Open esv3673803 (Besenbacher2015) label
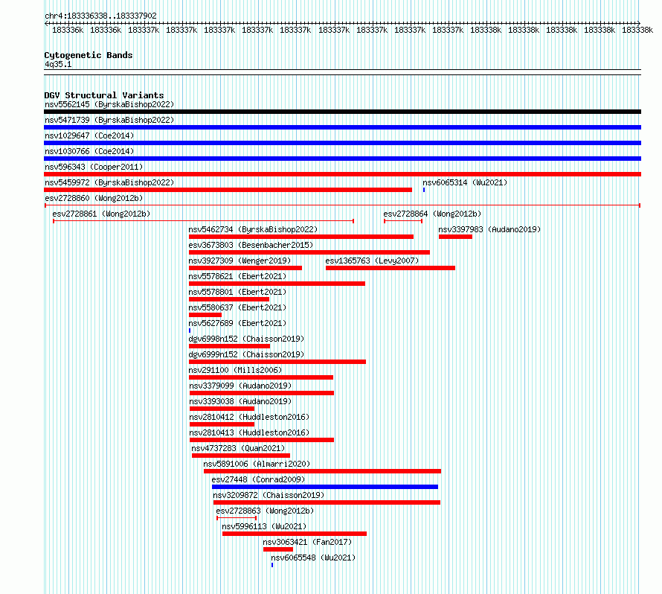The image size is (662, 594). [251, 245]
